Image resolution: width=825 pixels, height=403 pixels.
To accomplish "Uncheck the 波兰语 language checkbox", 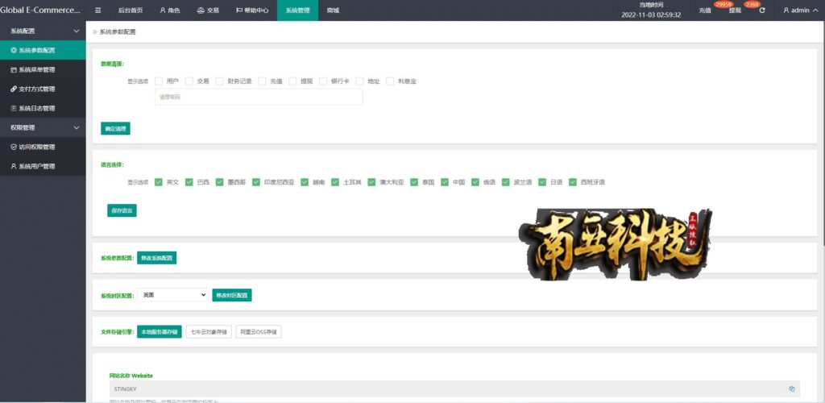I will click(x=506, y=182).
